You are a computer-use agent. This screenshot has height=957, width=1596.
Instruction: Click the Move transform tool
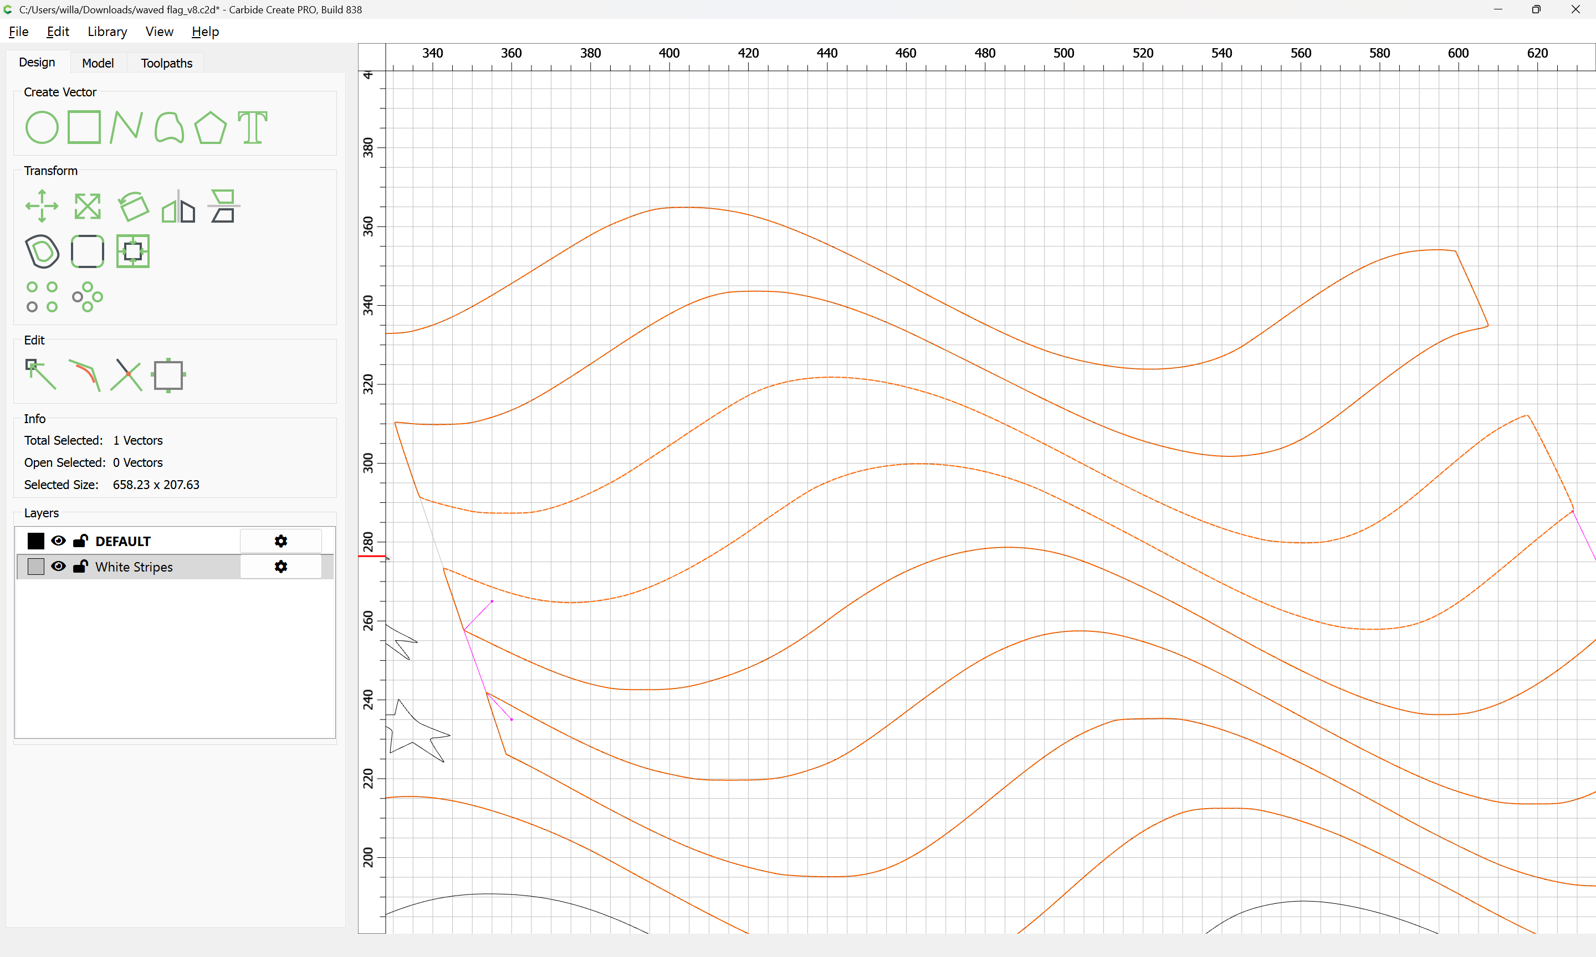pos(42,207)
